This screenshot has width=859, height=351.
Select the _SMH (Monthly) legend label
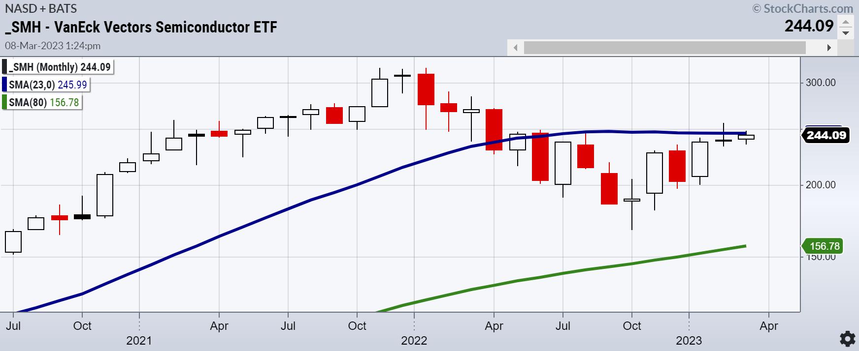60,67
